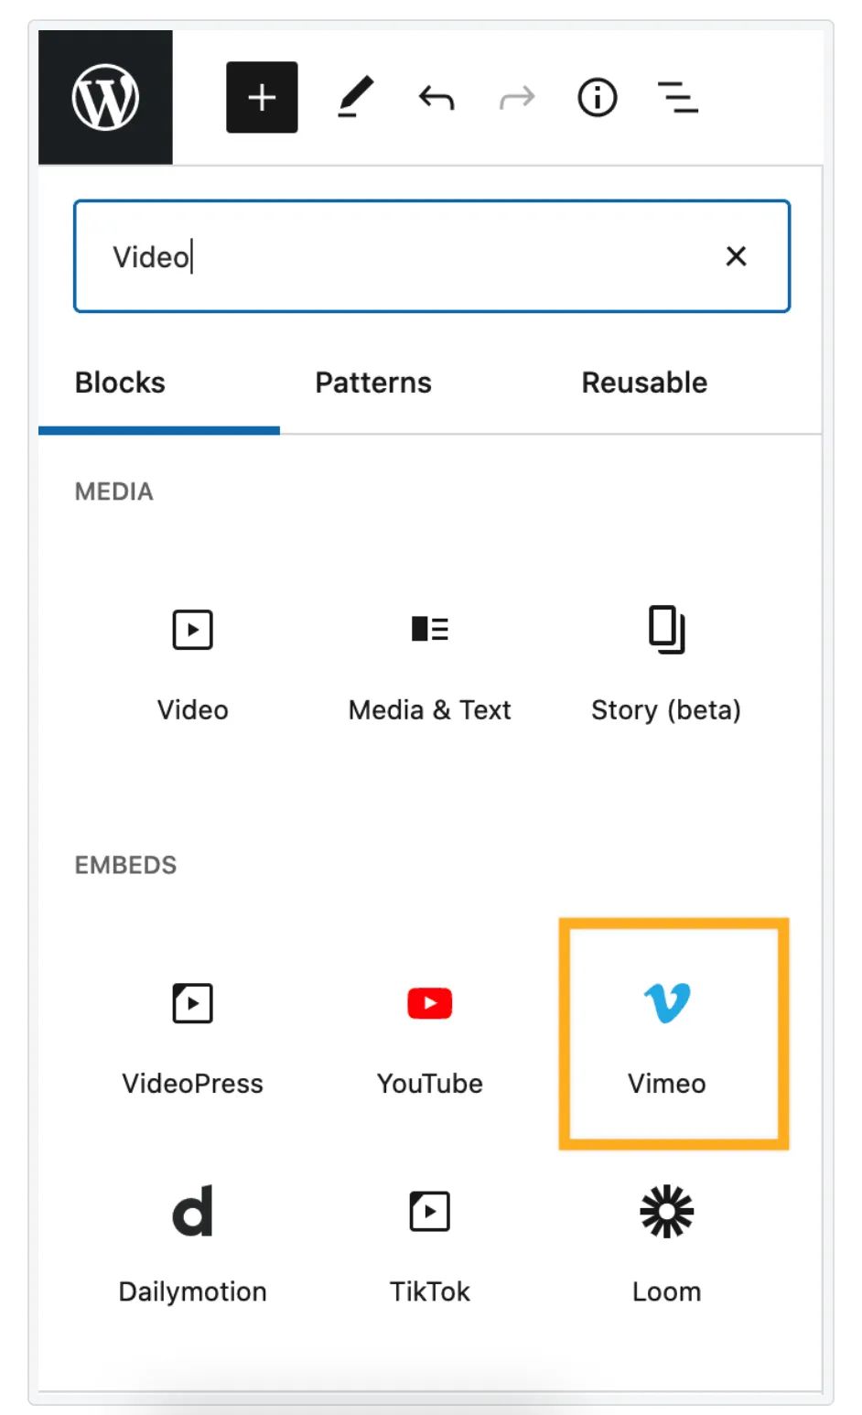This screenshot has height=1415, width=862.
Task: Undo the last change
Action: [x=436, y=97]
